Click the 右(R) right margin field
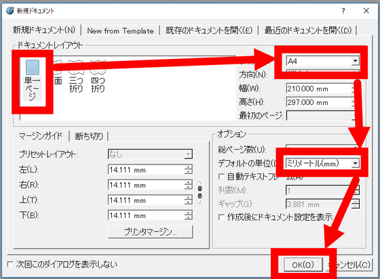This screenshot has height=279, width=380. [x=150, y=185]
